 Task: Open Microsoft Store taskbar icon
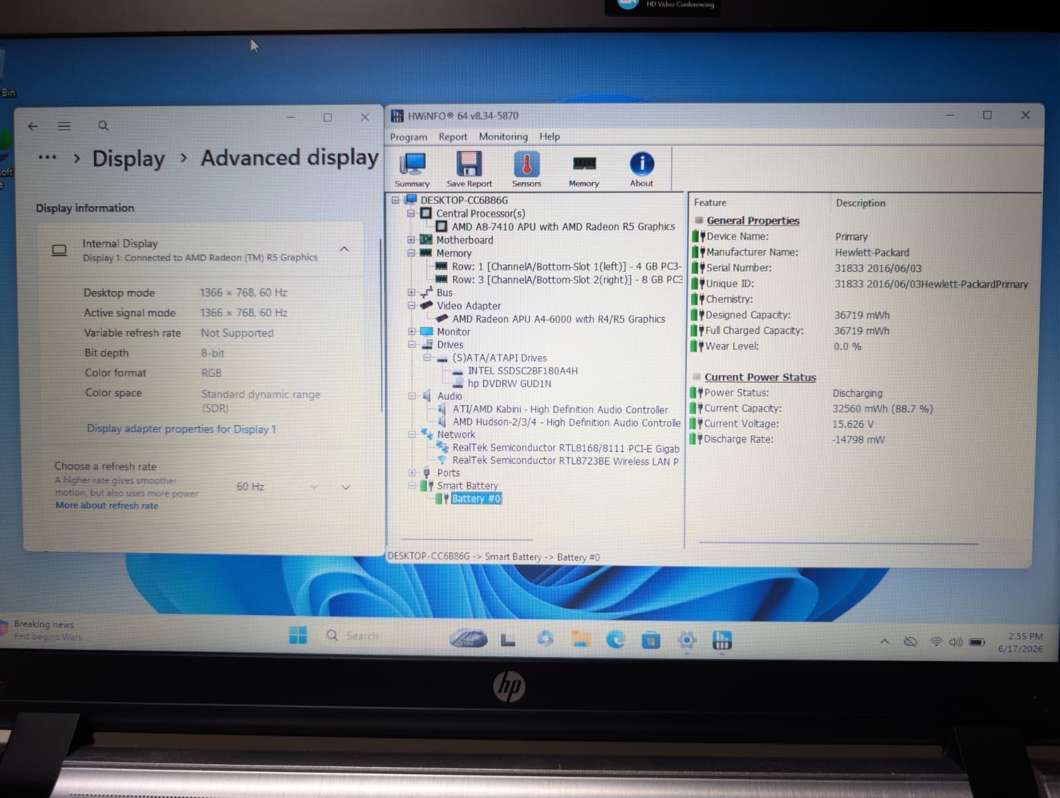(651, 640)
